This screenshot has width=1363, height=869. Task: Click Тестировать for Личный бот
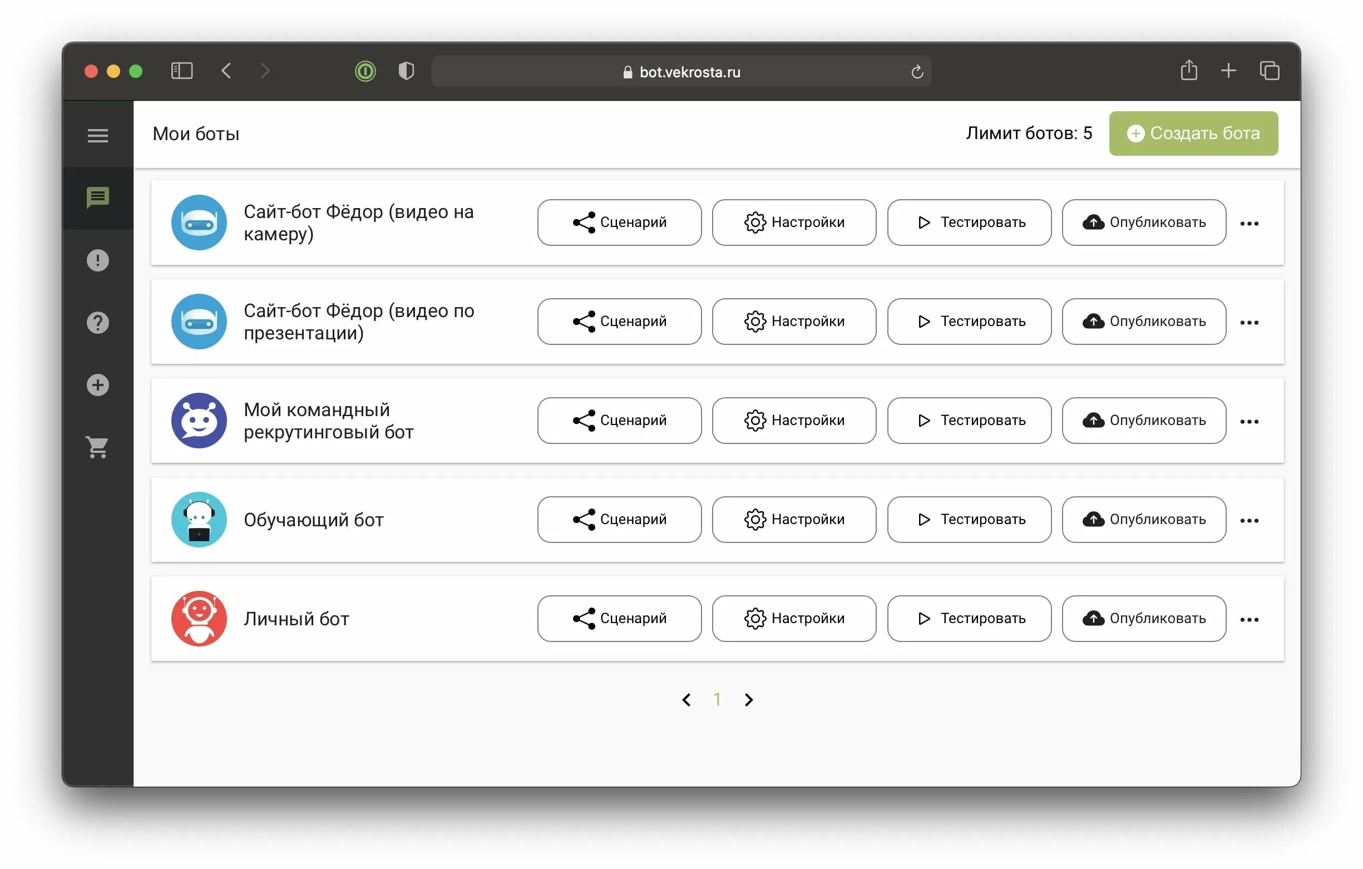click(969, 619)
